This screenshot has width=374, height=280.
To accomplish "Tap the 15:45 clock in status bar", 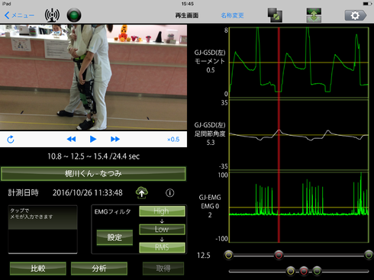I will pos(188,4).
